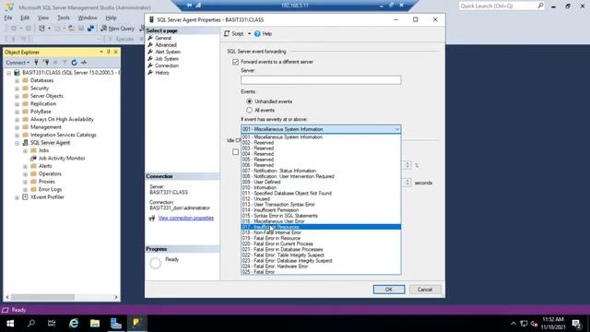
Task: Click the seconds spinner stepper
Action: pyautogui.click(x=407, y=183)
